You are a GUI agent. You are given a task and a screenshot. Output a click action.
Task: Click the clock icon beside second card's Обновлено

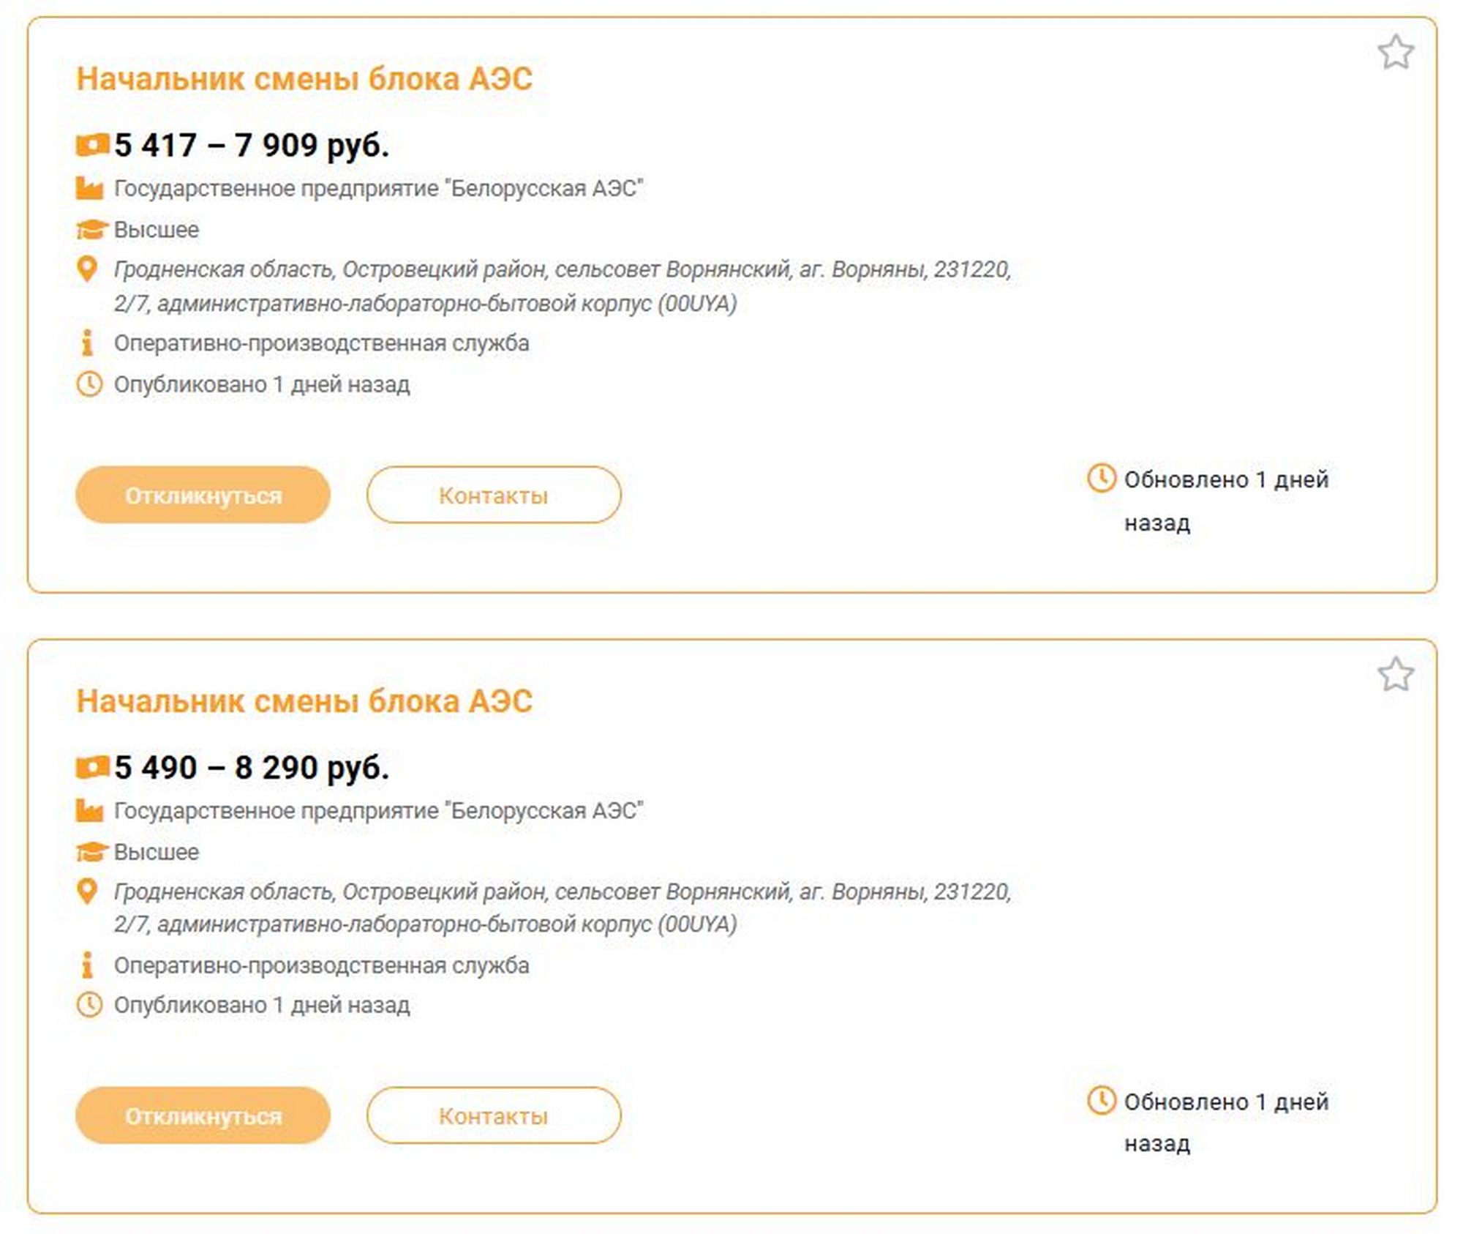click(1101, 1100)
